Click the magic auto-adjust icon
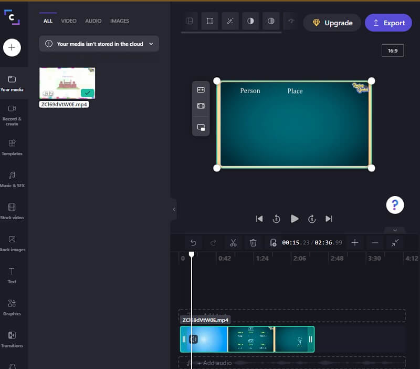 tap(230, 22)
